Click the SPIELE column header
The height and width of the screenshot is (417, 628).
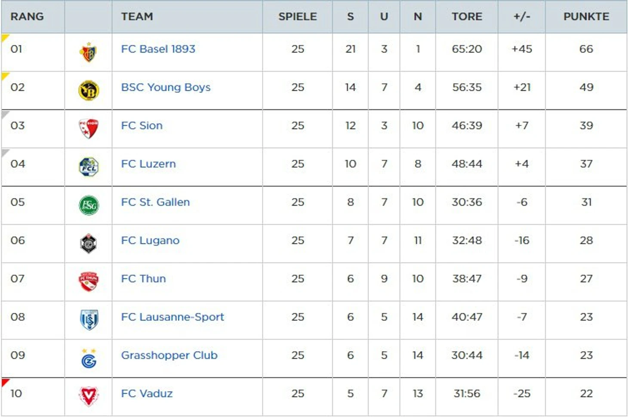pos(297,17)
